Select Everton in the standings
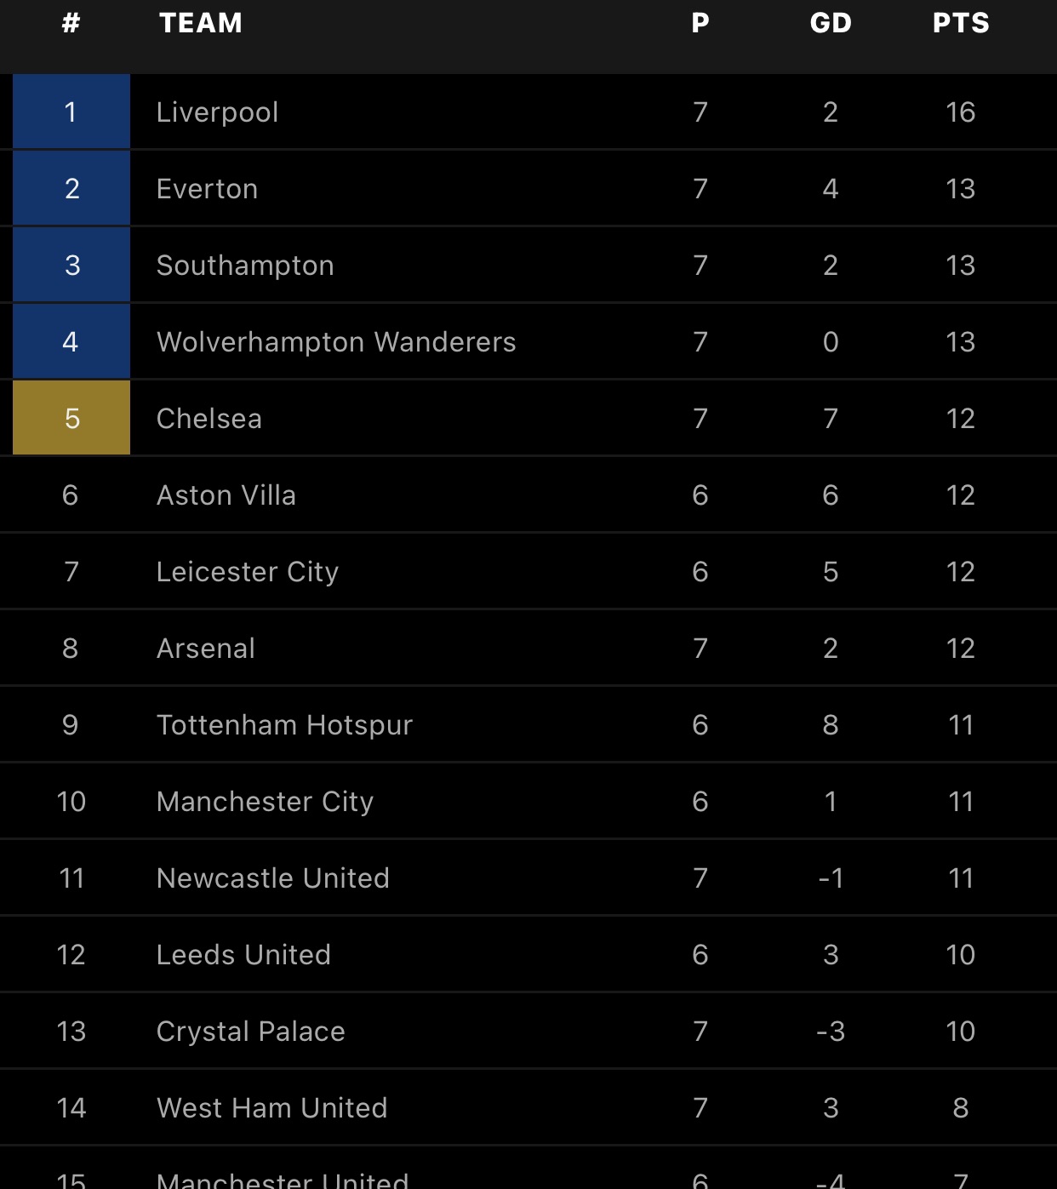The height and width of the screenshot is (1189, 1057). coord(528,188)
